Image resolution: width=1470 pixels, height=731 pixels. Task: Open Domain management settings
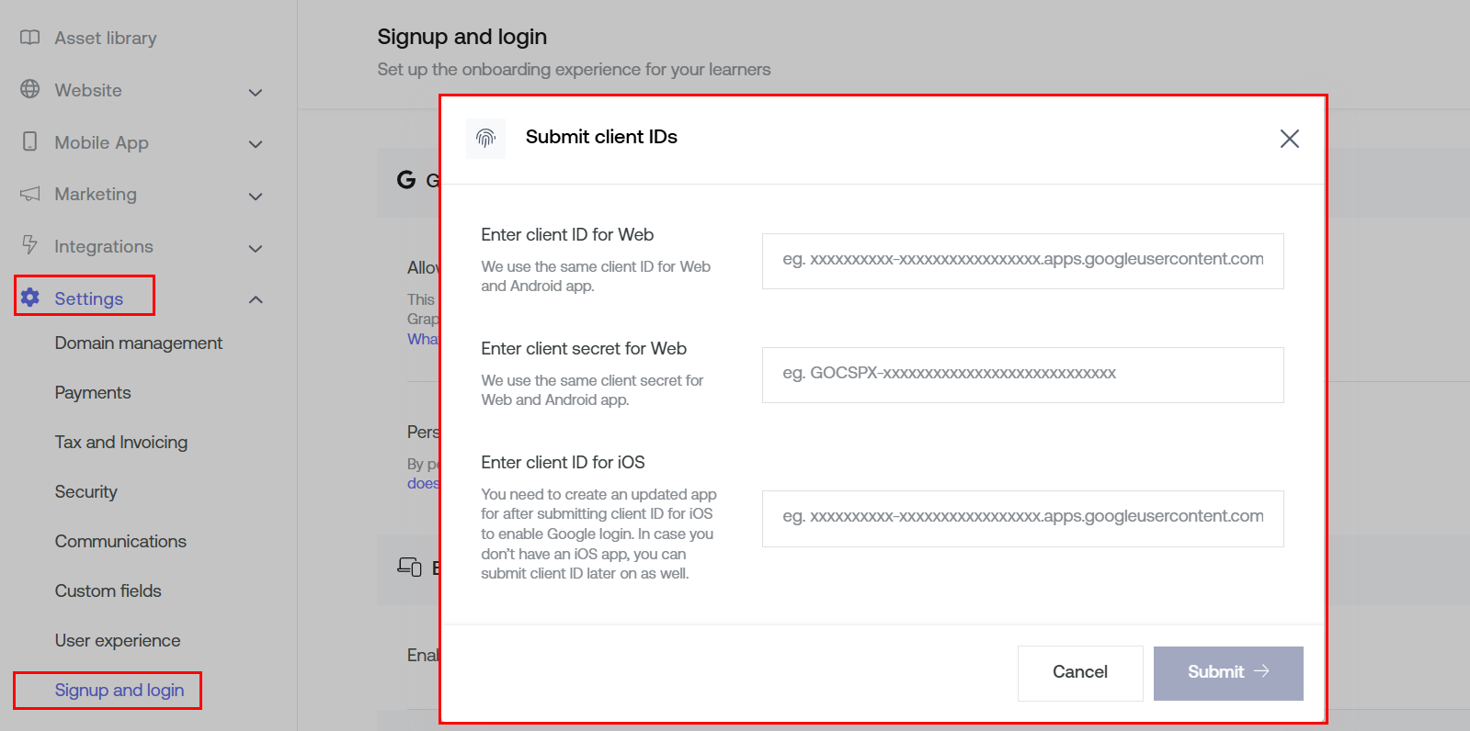point(138,343)
